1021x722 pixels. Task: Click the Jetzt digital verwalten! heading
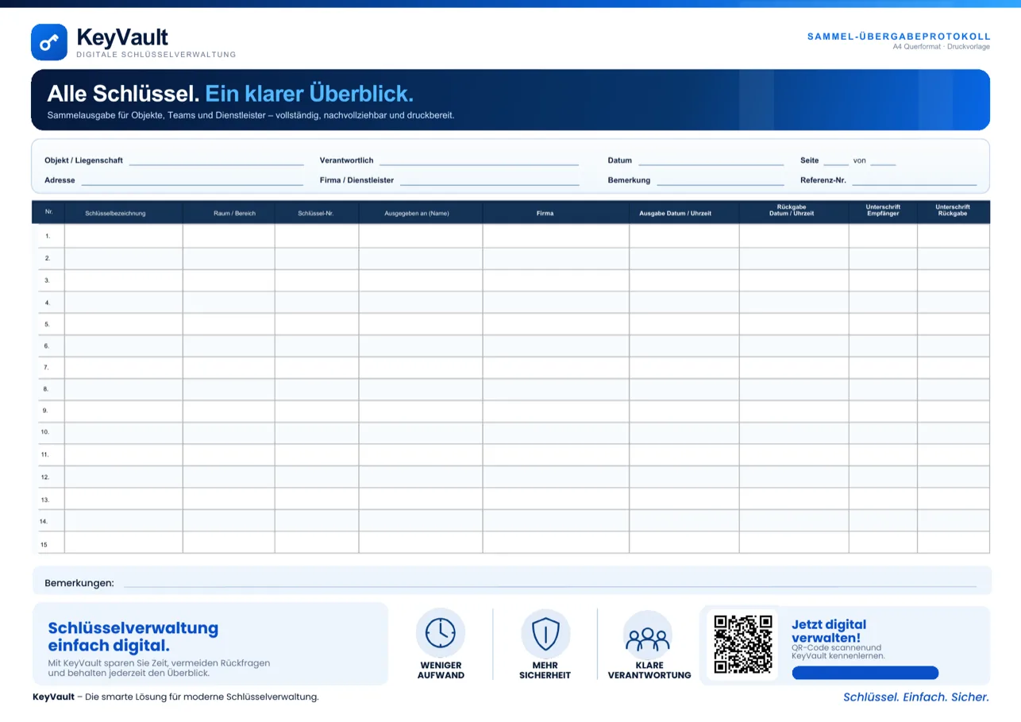(x=829, y=631)
